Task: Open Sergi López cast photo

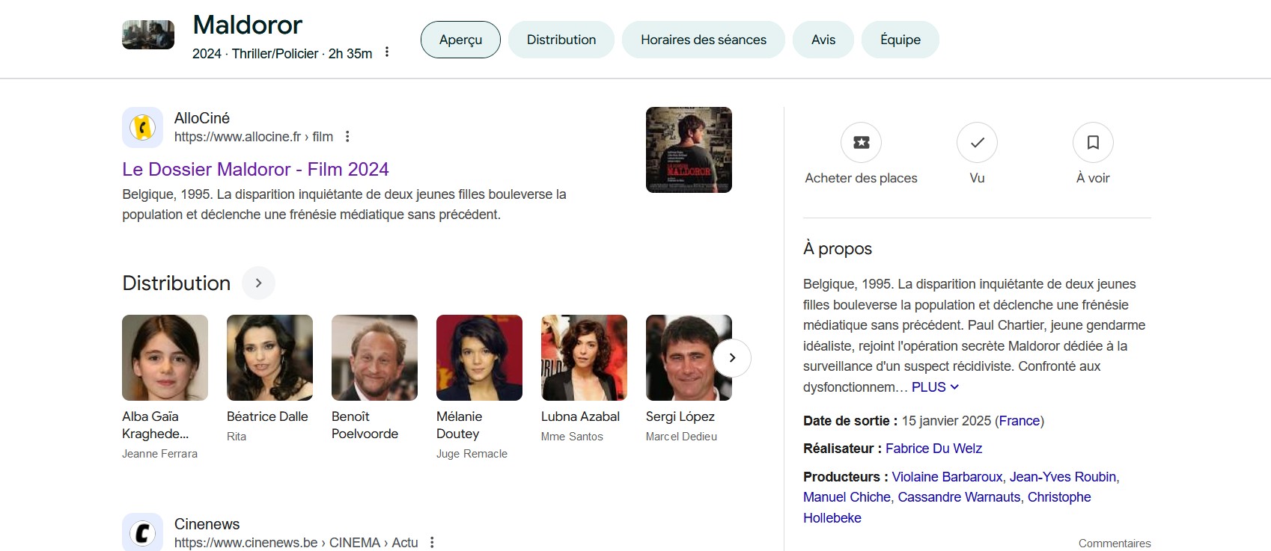Action: 689,357
